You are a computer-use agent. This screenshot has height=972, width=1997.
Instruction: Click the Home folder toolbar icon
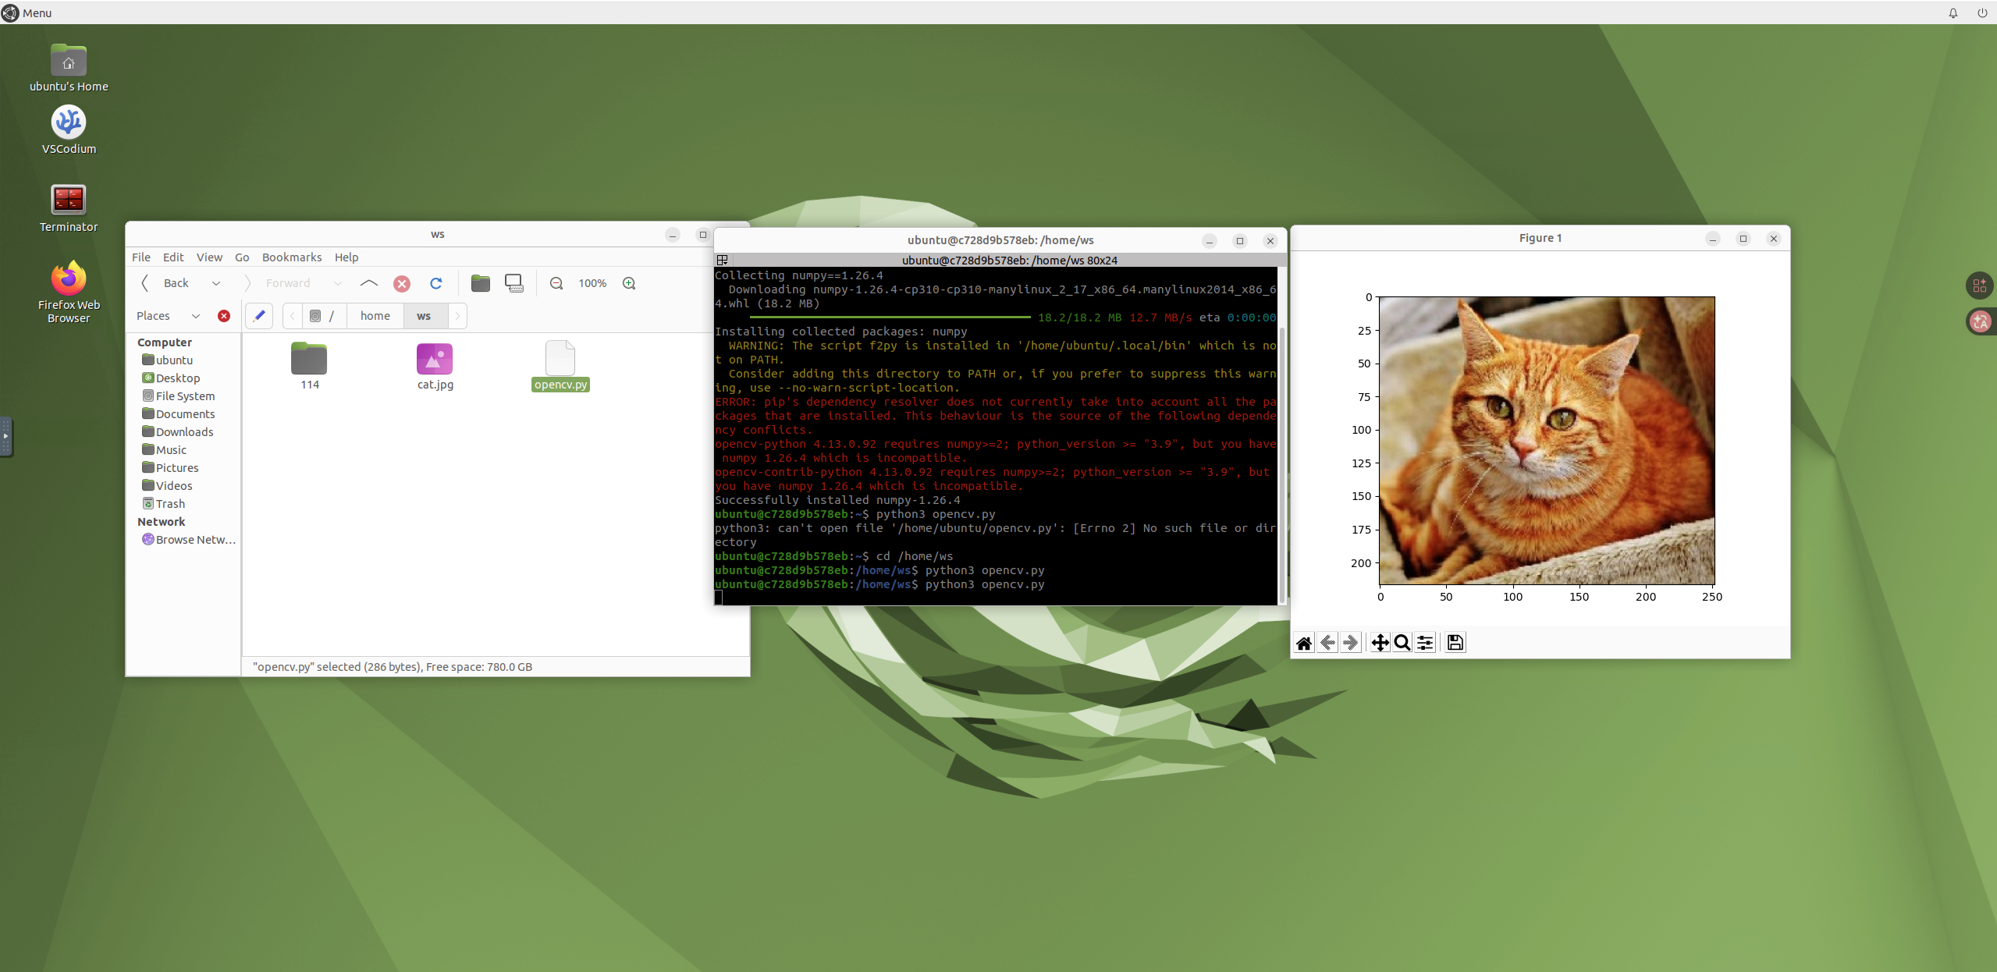coord(481,283)
